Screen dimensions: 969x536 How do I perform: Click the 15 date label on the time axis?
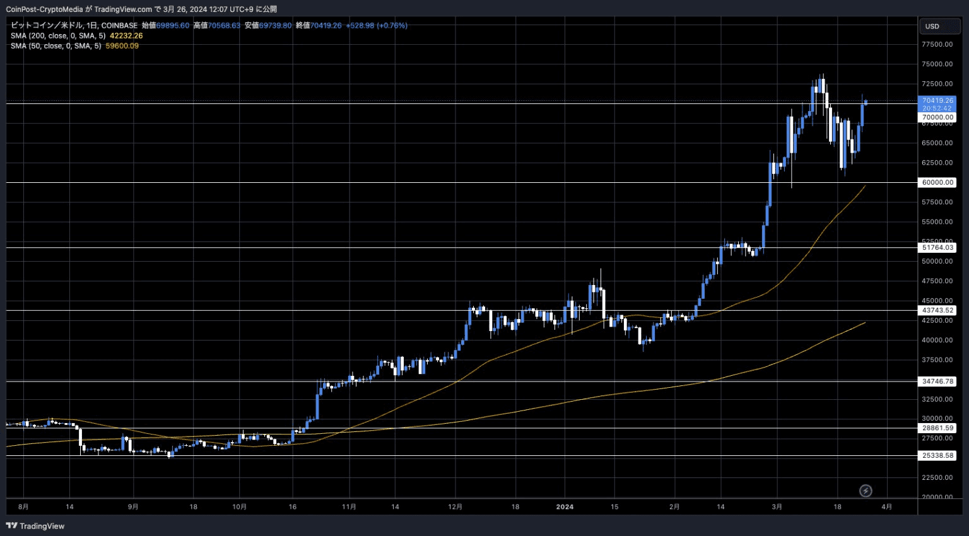point(614,507)
